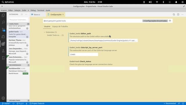Viewport: 186px width, 105px height.
Task: Open system volume indicator in top panel
Action: pyautogui.click(x=150, y=2)
